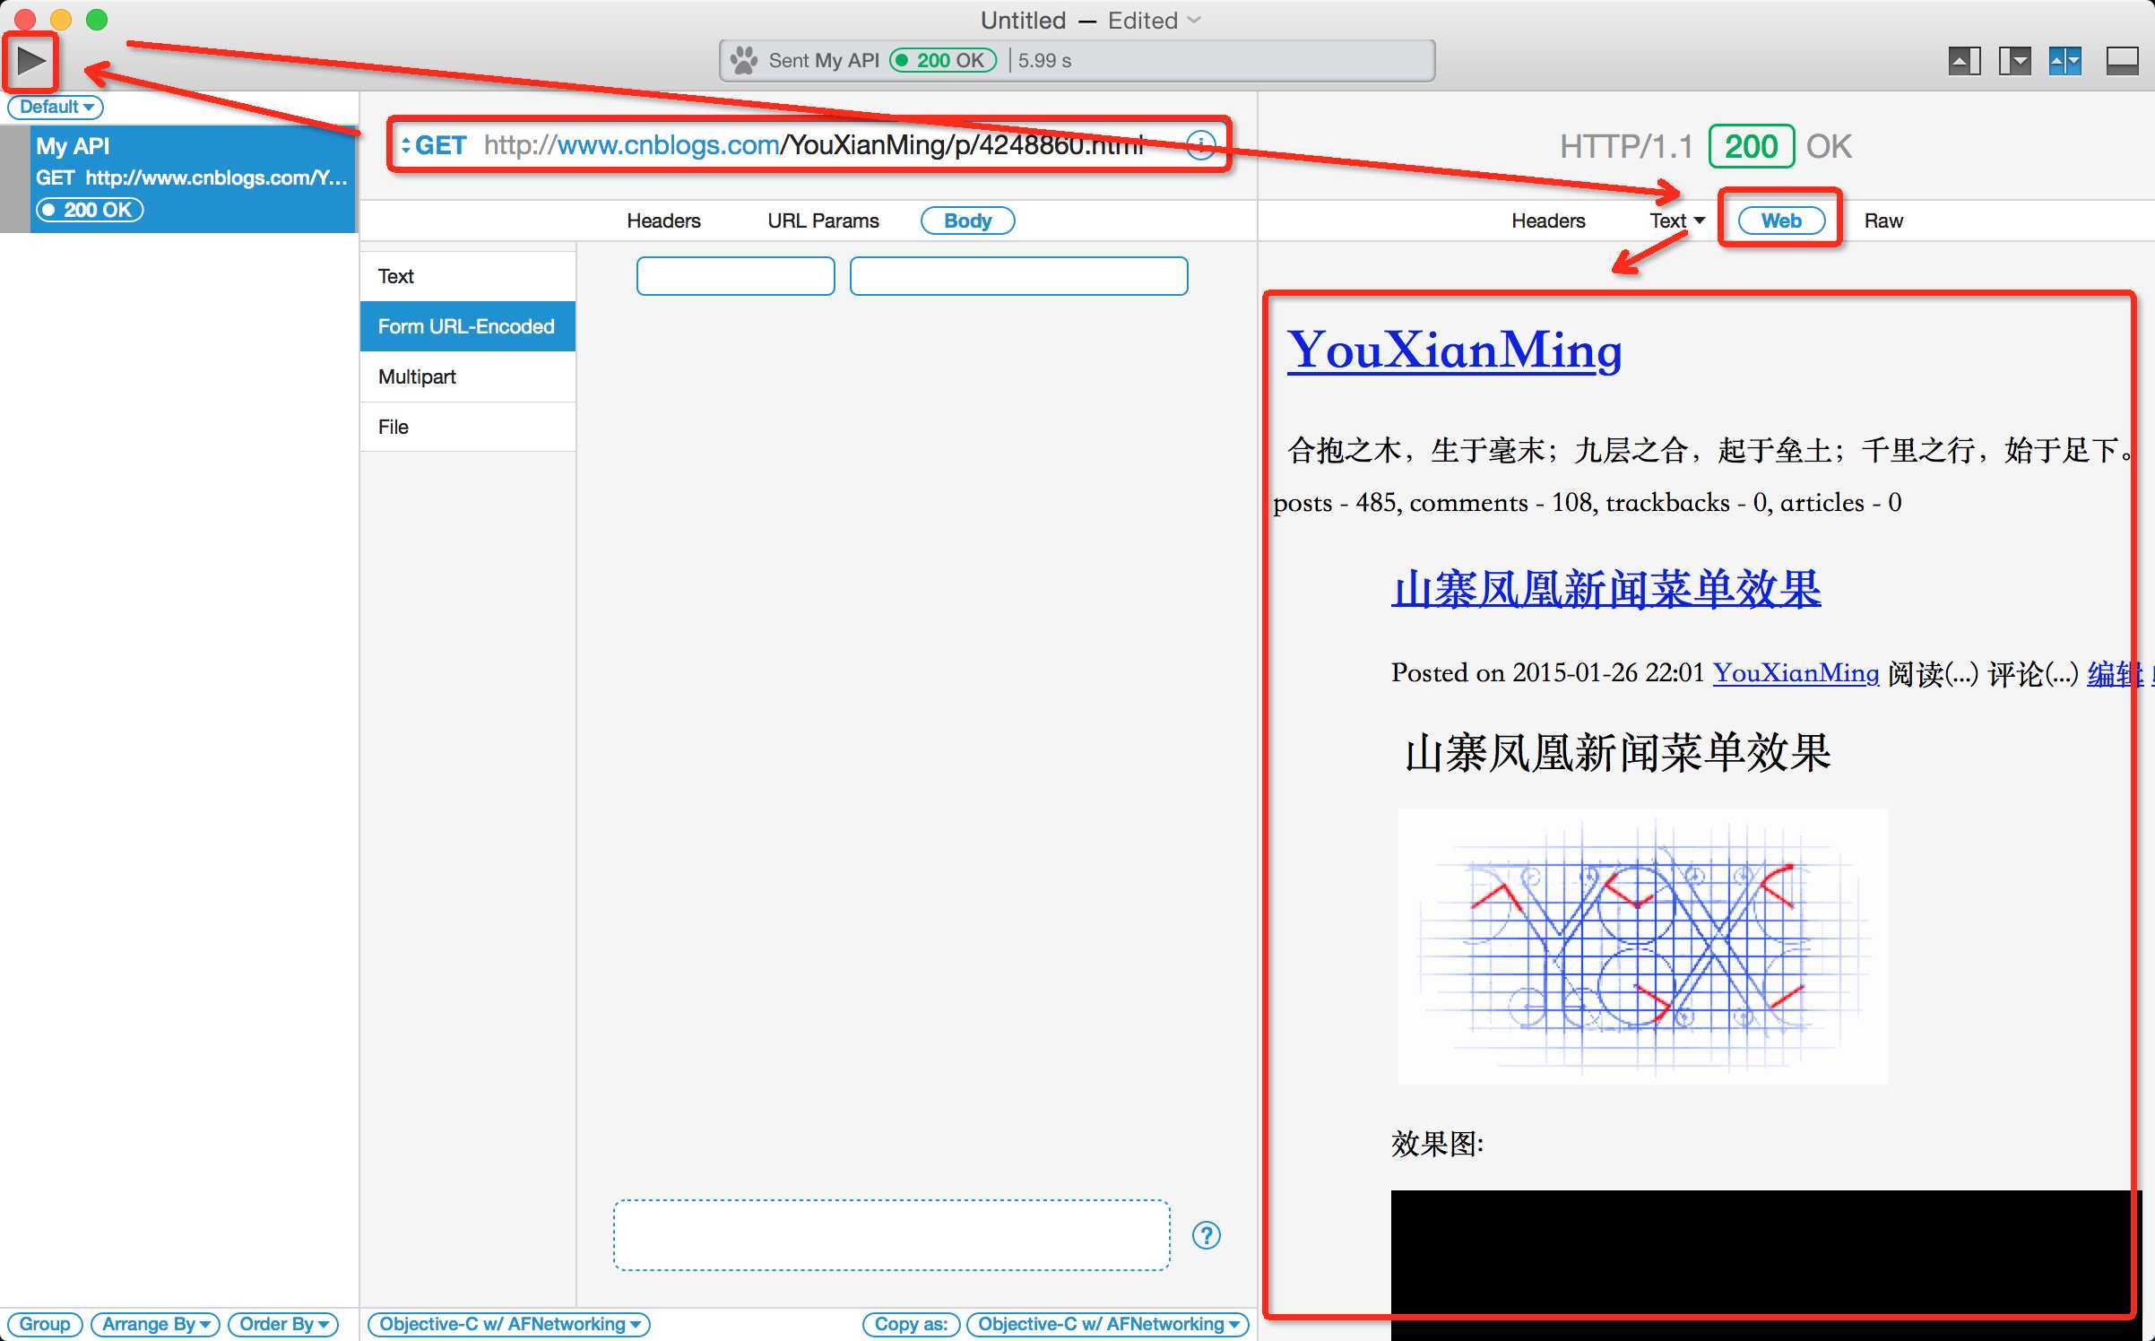Toggle the left sidebar layout icon
The image size is (2155, 1341).
click(x=1964, y=61)
